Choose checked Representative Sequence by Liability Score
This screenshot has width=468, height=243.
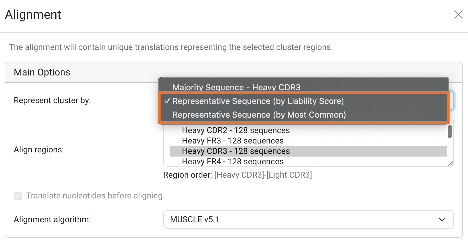(x=258, y=101)
